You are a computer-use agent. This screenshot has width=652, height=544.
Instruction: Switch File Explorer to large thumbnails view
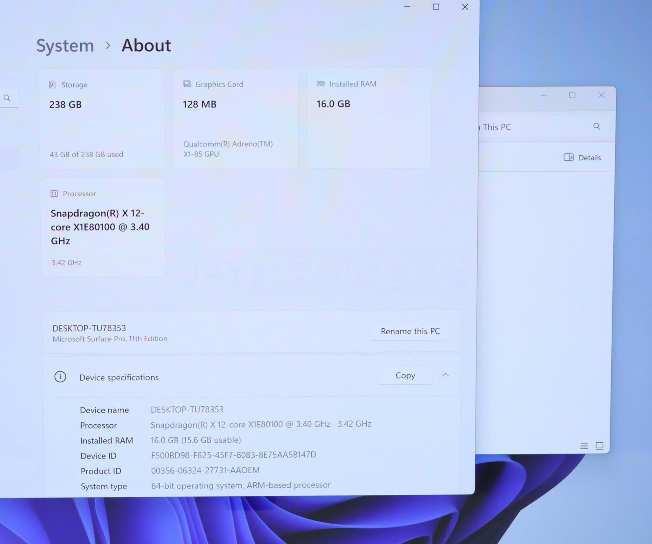pos(599,446)
